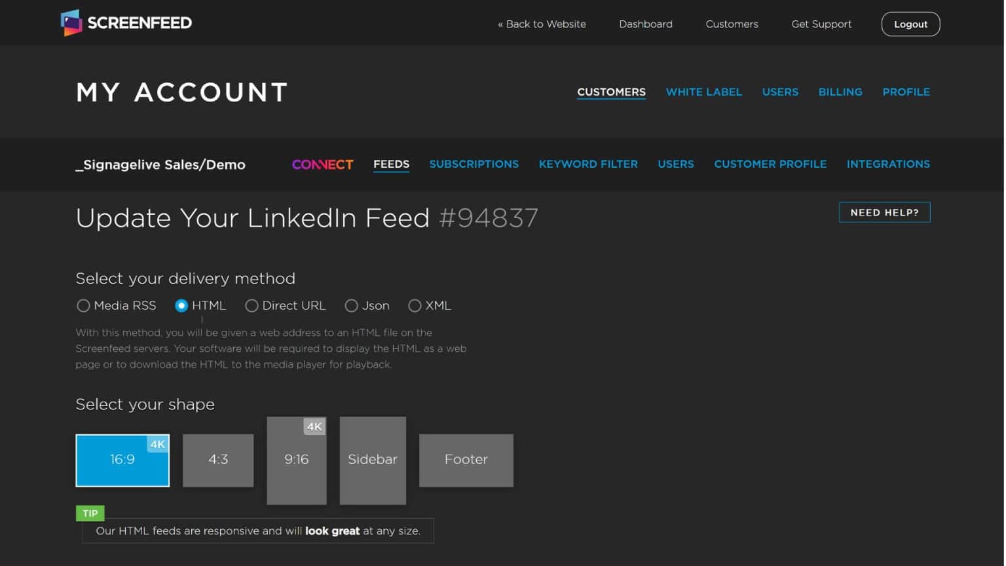Image resolution: width=1006 pixels, height=566 pixels.
Task: Open the Connect tab
Action: tap(322, 164)
